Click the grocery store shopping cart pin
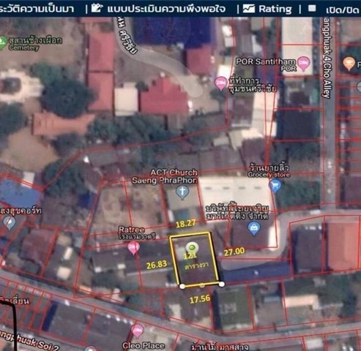Screen dimensions: 361x351 (x=275, y=186)
